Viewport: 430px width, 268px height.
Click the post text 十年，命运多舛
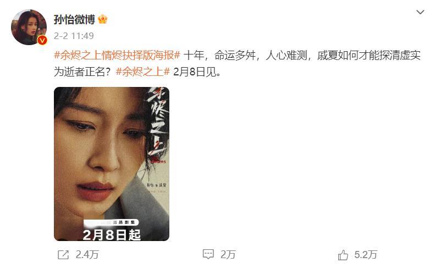point(219,56)
